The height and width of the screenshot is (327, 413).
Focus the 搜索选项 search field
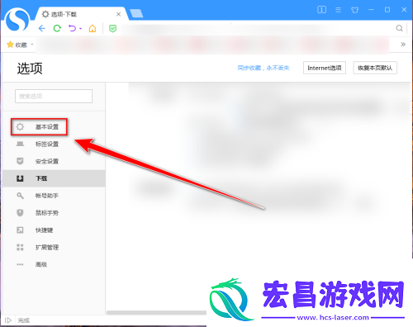pyautogui.click(x=54, y=96)
